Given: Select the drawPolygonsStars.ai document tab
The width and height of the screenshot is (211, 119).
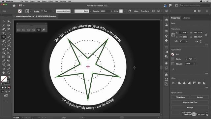Looking at the screenshot, I should 36,16.
